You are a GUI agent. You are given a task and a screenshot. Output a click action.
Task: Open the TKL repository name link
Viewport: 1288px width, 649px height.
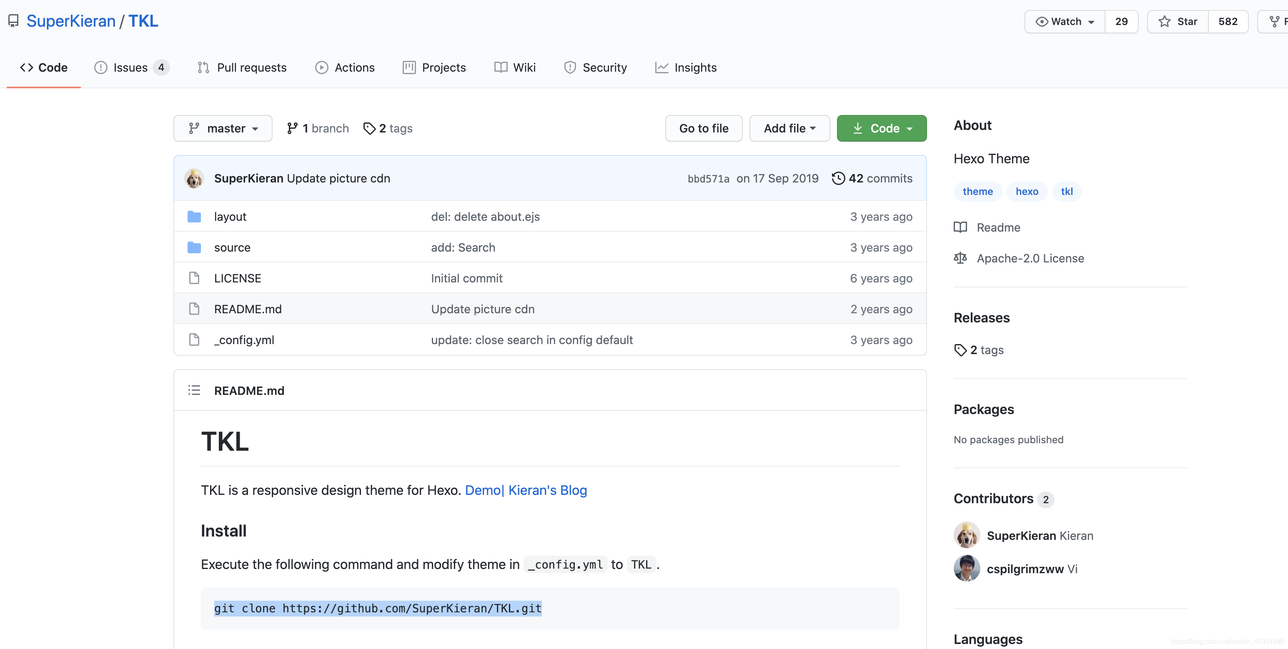pos(143,21)
